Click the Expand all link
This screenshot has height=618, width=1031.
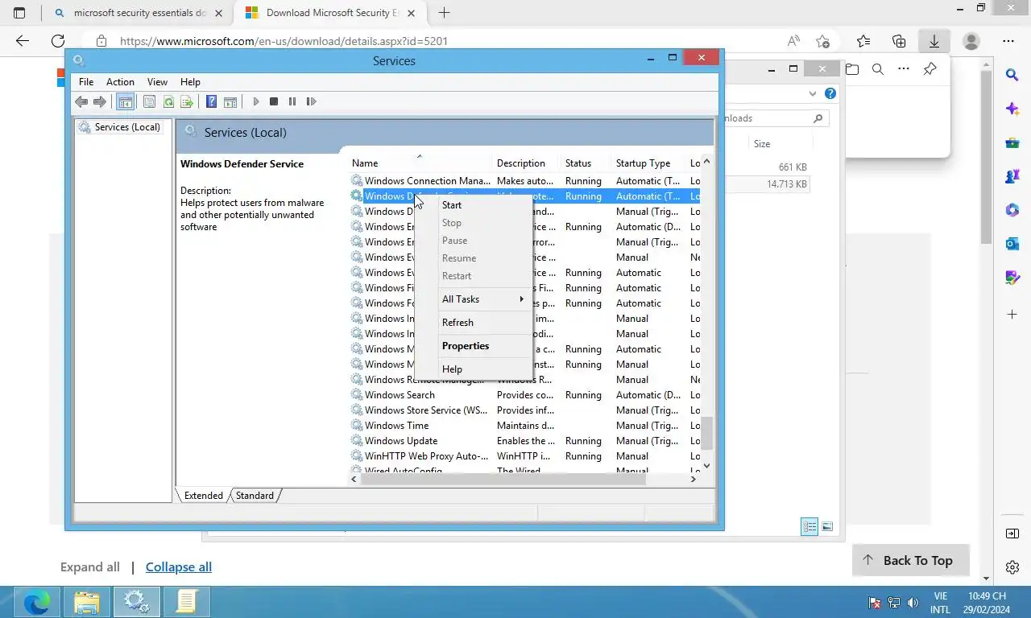[x=90, y=567]
